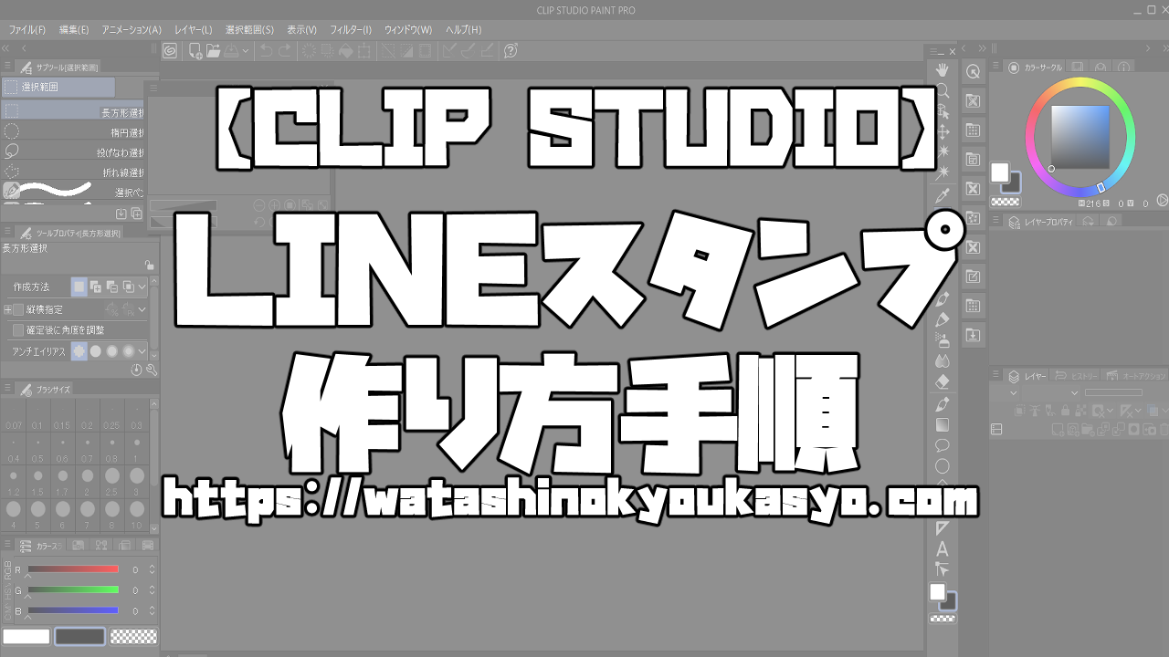Check the 確定後に角度を調整 option
Viewport: 1169px width, 657px height.
click(18, 329)
